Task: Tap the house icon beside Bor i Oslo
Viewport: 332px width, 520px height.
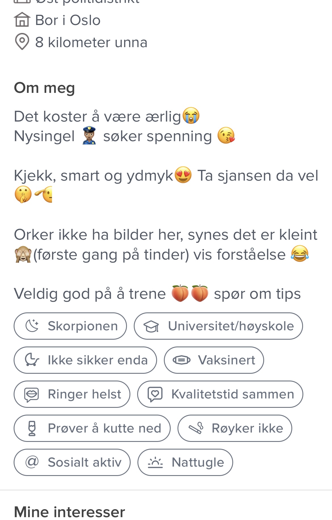Action: (22, 20)
